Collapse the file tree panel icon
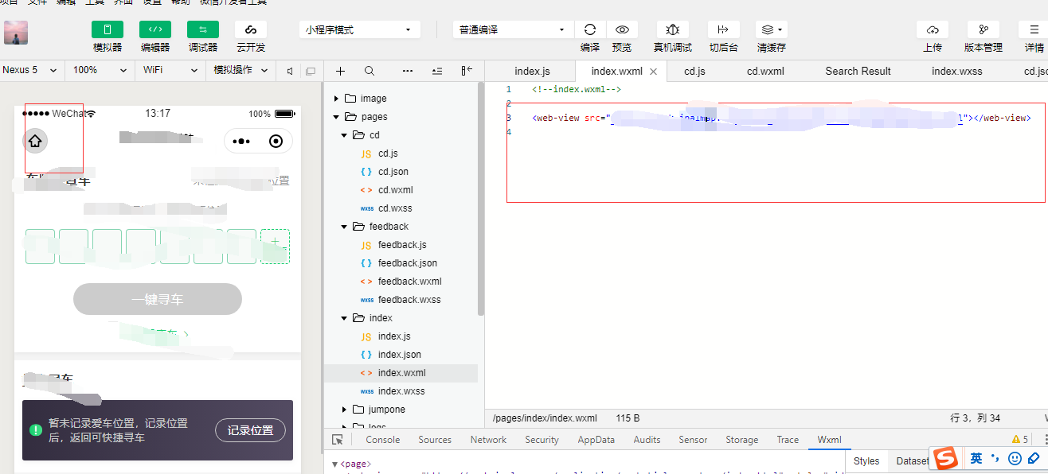 [467, 71]
